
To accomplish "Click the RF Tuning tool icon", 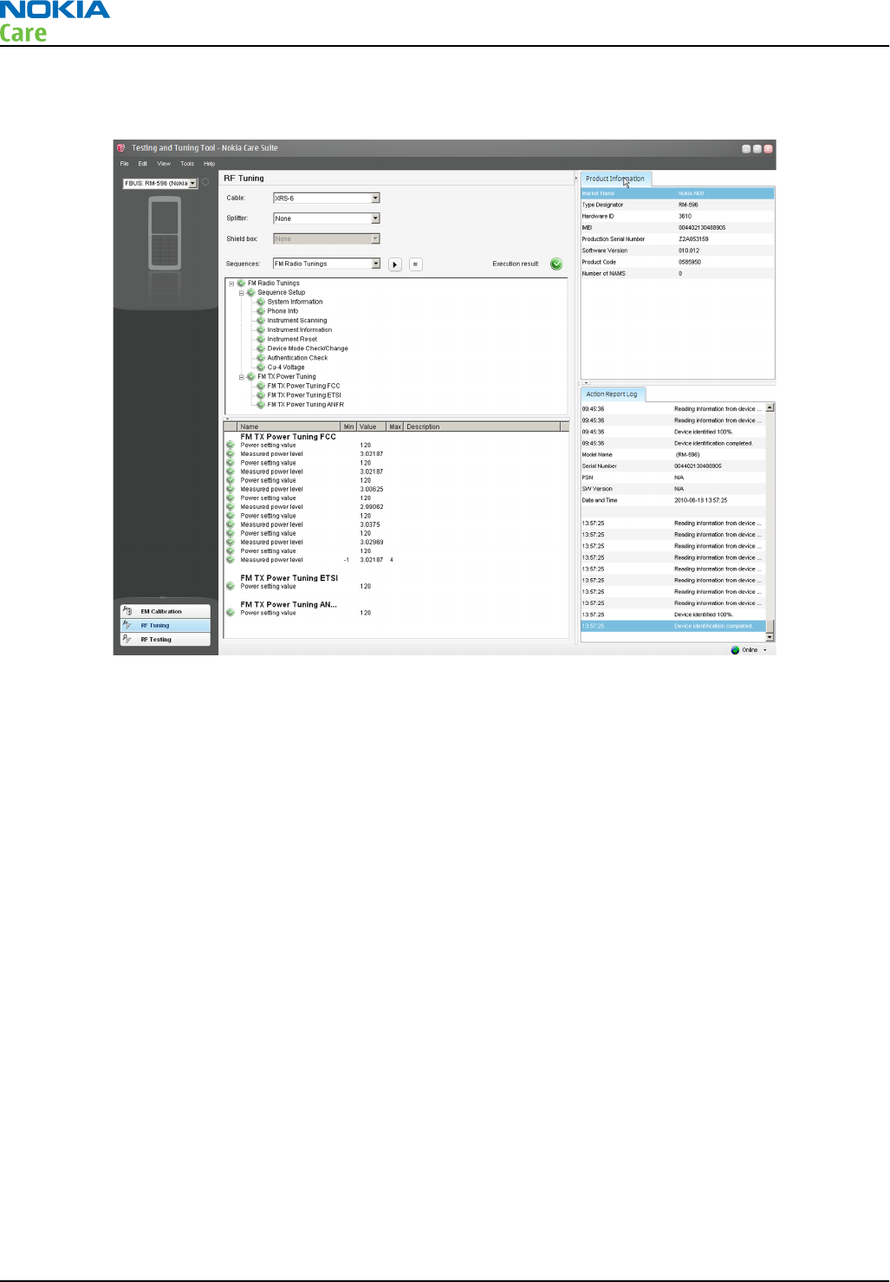I will click(127, 625).
